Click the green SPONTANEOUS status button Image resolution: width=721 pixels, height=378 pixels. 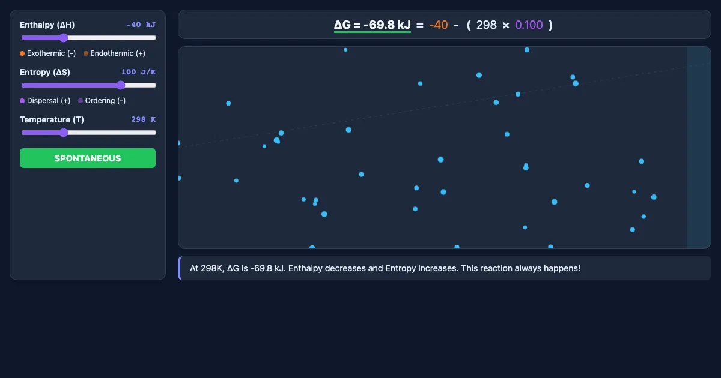click(88, 158)
